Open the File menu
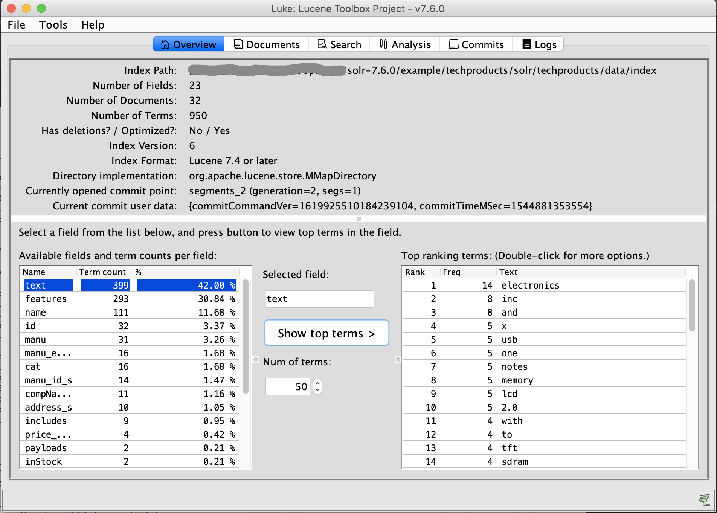This screenshot has height=513, width=717. (17, 25)
